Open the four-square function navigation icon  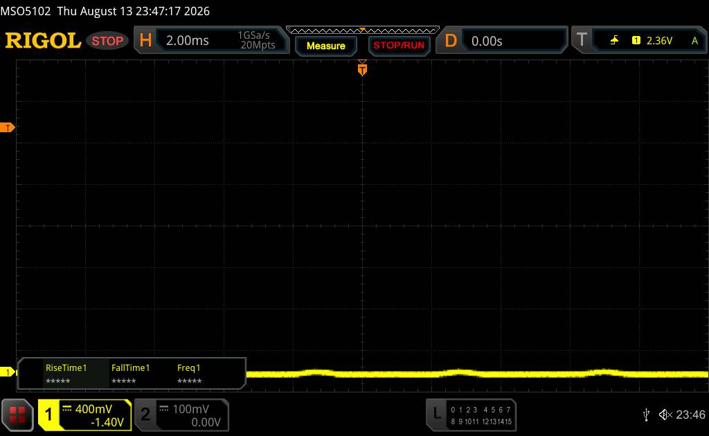(x=17, y=415)
